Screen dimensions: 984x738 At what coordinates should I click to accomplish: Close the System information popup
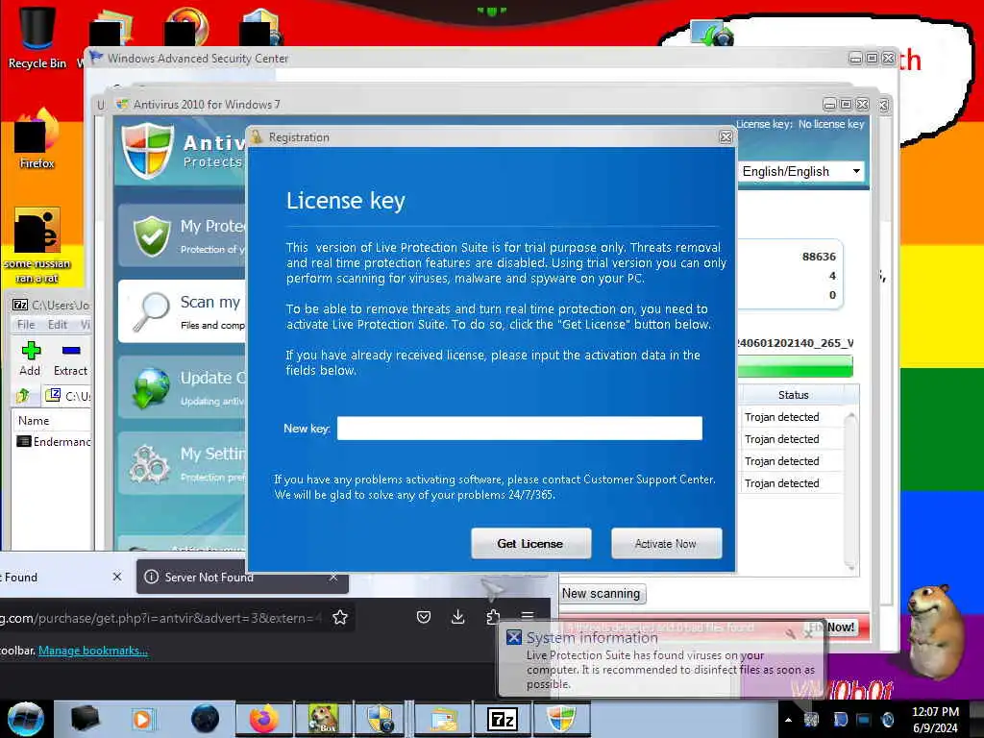point(808,634)
